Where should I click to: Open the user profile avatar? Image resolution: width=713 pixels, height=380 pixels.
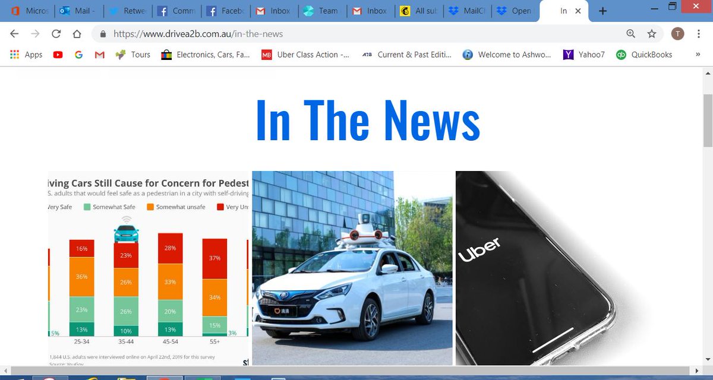click(x=677, y=34)
